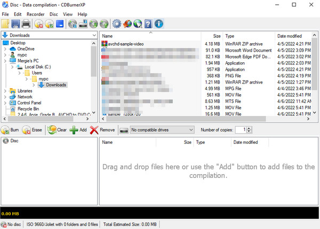320x229 pixels.
Task: Sort file browser by Date modified header
Action: [x=293, y=36]
